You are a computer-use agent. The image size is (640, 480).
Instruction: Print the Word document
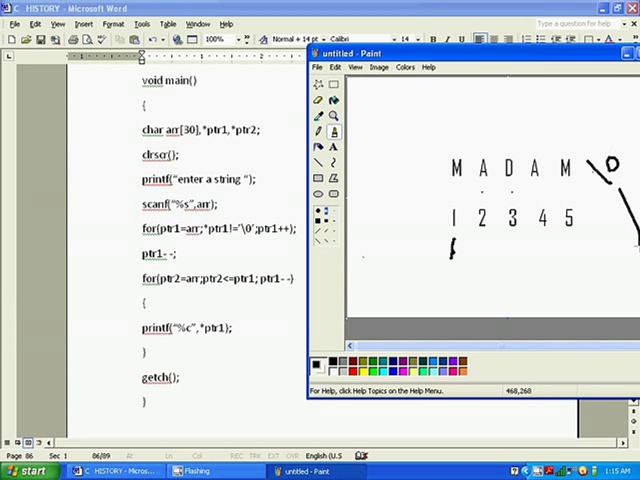pos(73,39)
